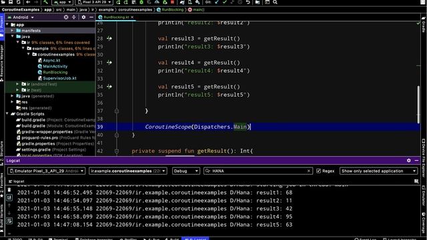Open the Debug log level dropdown

click(185, 171)
